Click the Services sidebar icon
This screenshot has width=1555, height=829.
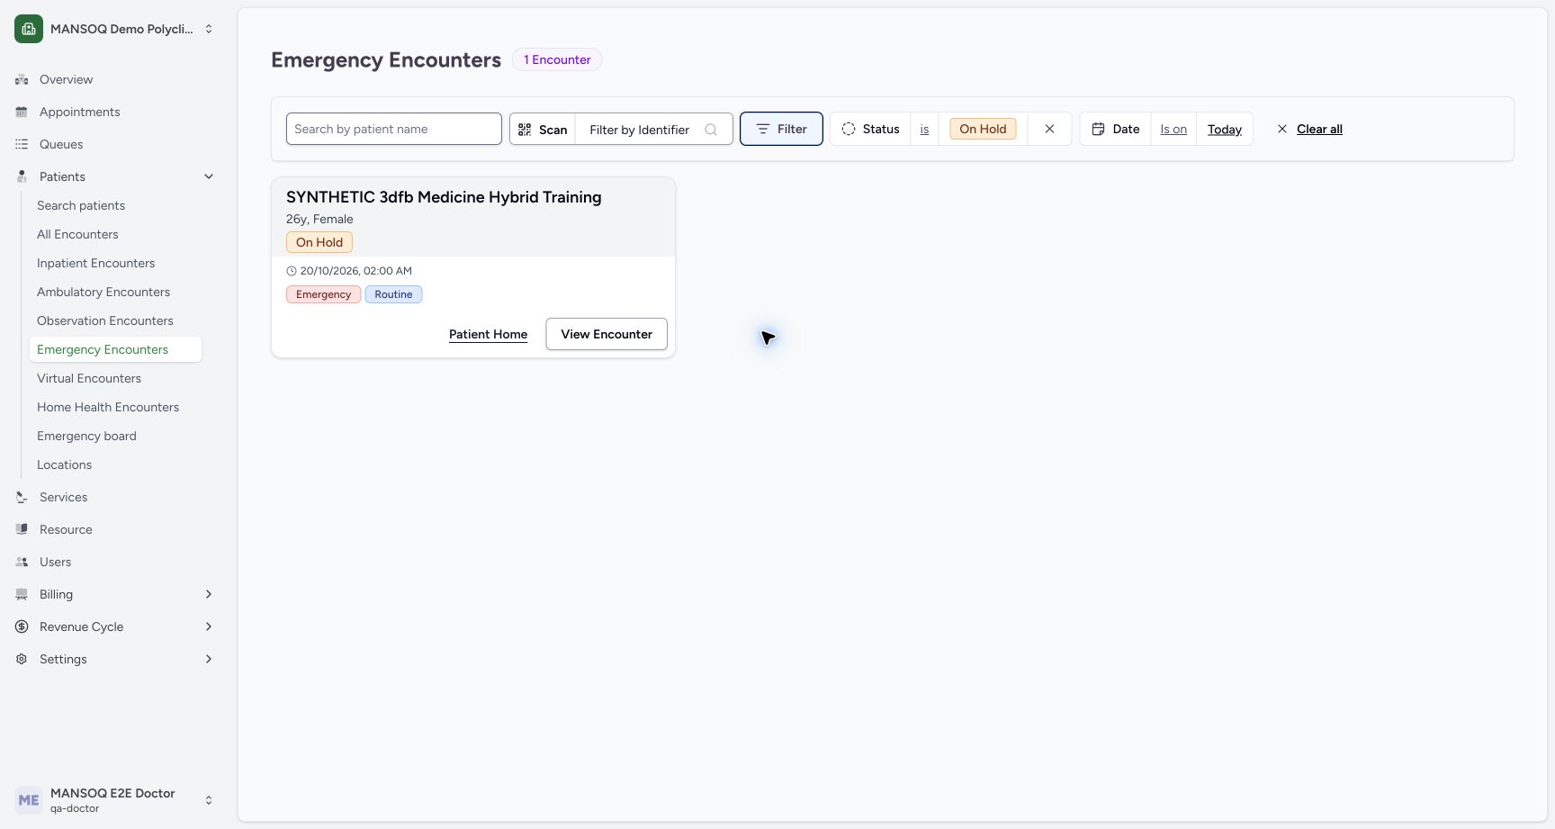[x=22, y=497]
